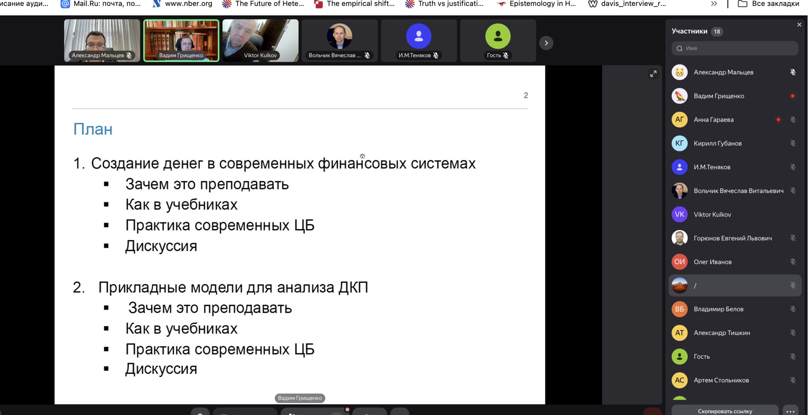The width and height of the screenshot is (808, 415).
Task: Toggle microphone icon for Анна Гараева
Action: (x=793, y=120)
